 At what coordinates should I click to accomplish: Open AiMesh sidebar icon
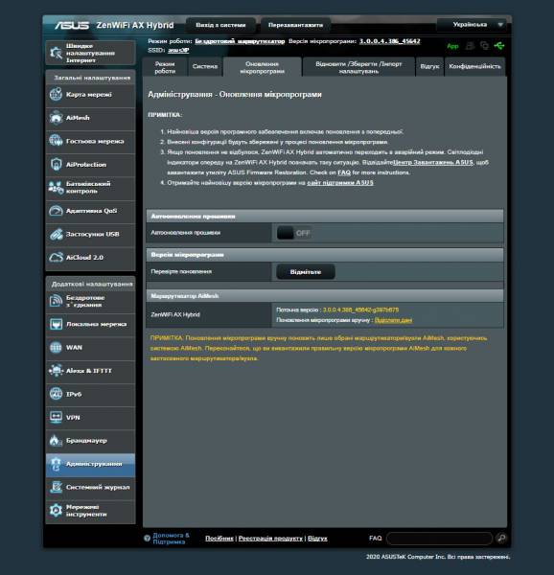(x=56, y=118)
